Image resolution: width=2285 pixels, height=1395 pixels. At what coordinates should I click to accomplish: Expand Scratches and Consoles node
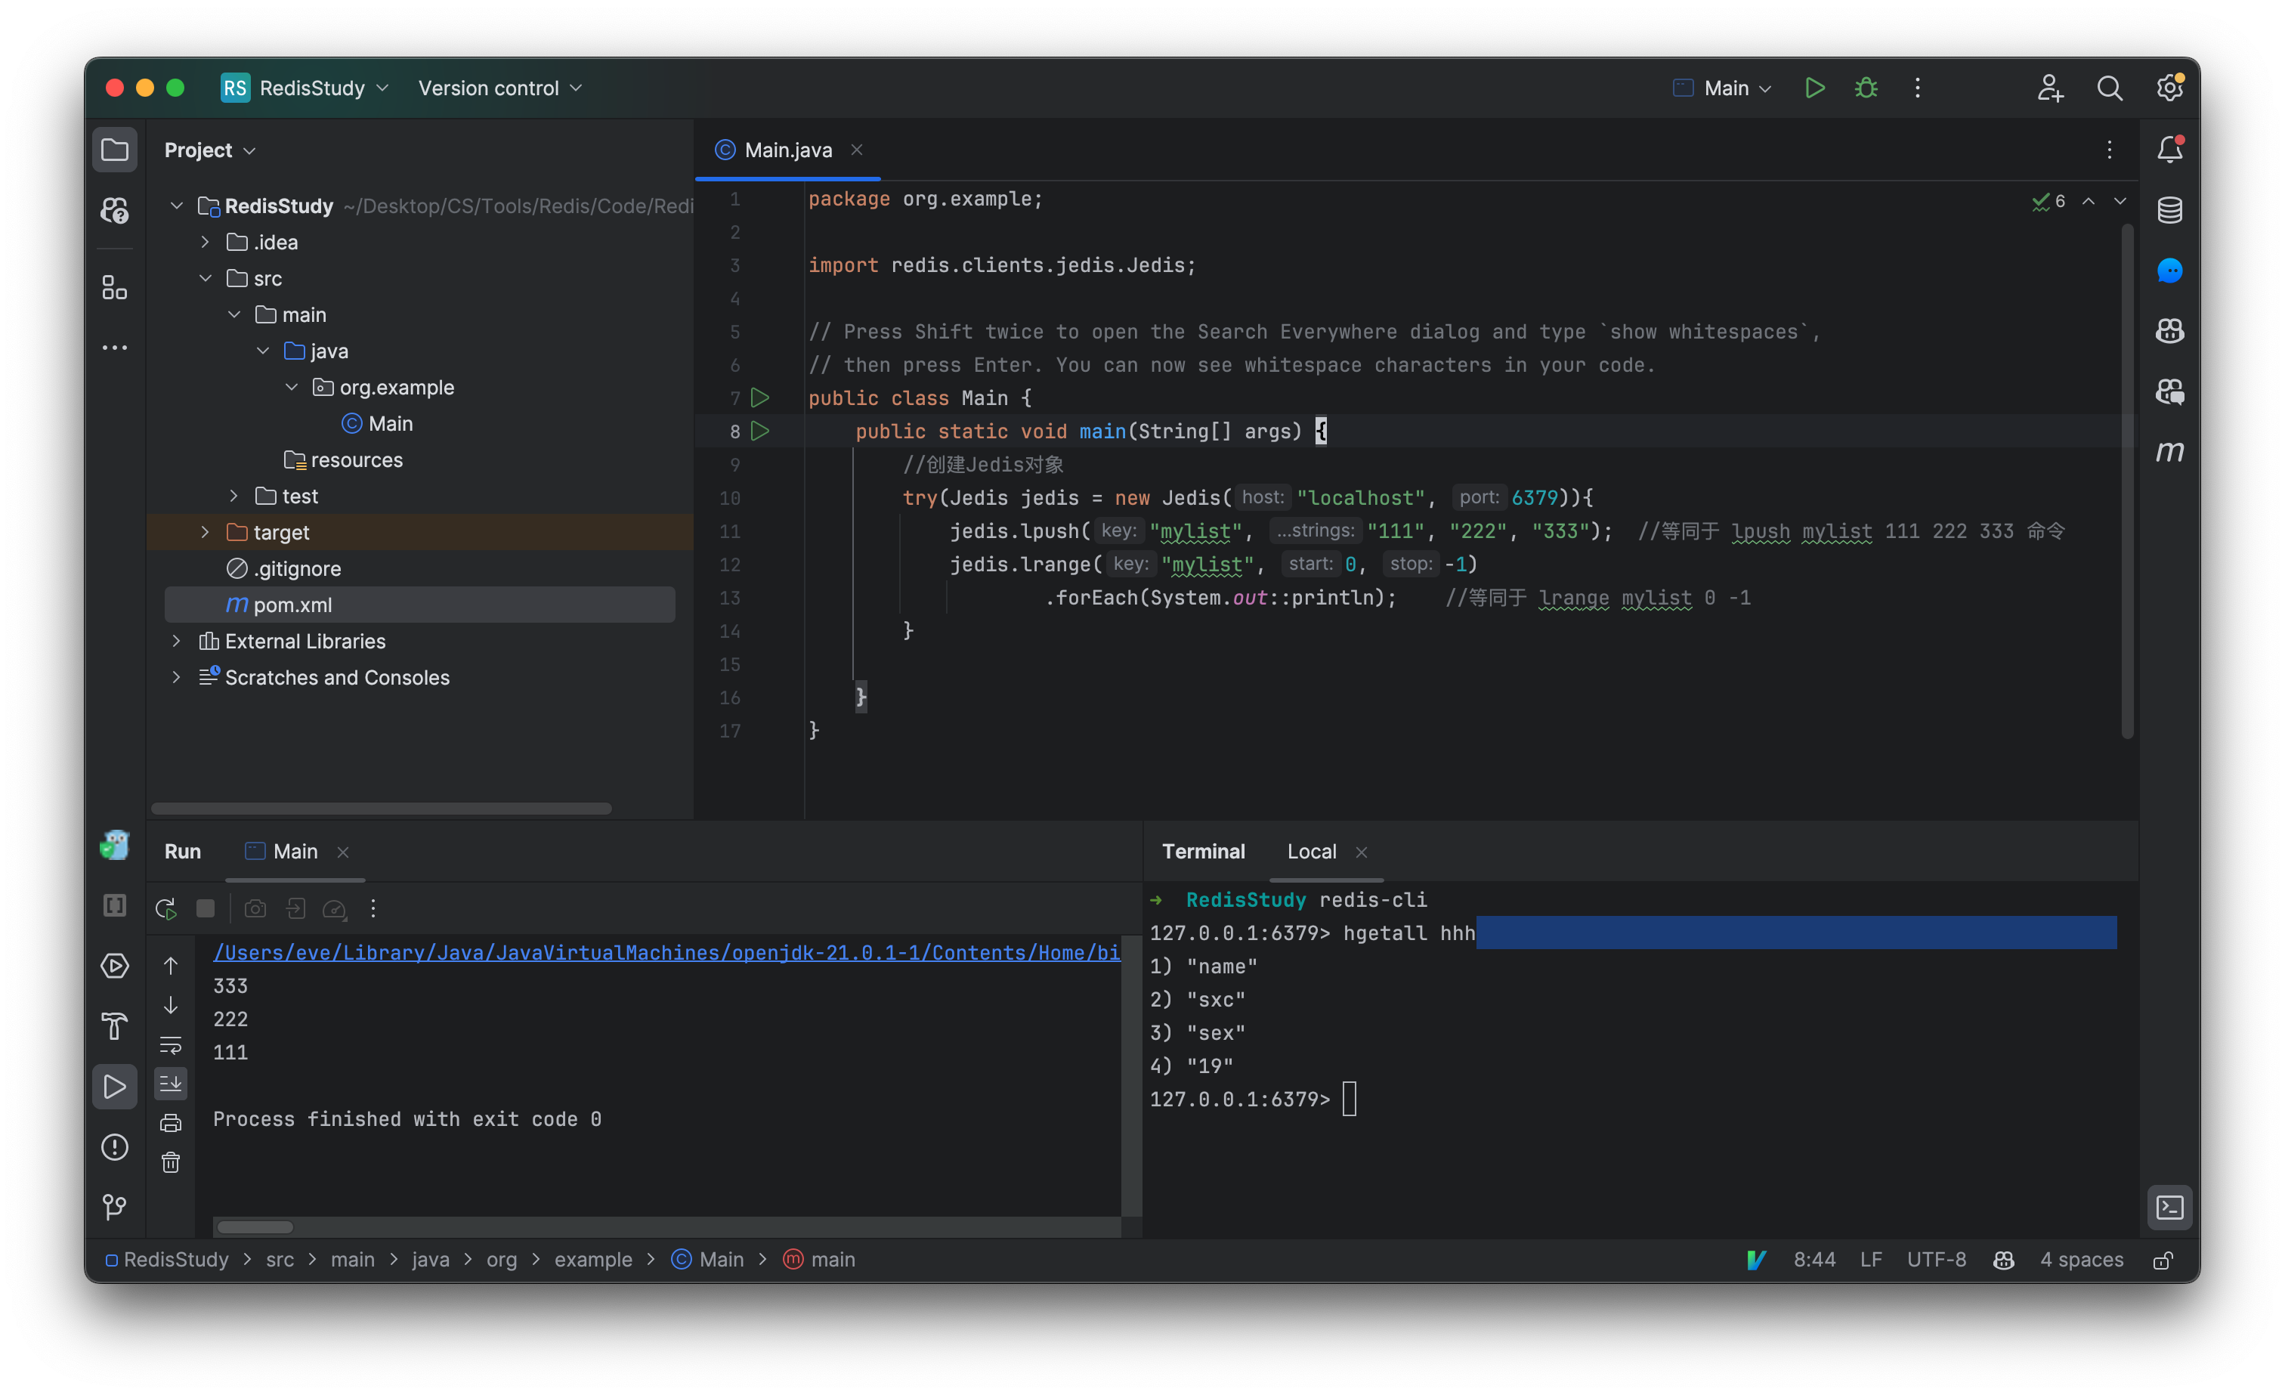176,677
